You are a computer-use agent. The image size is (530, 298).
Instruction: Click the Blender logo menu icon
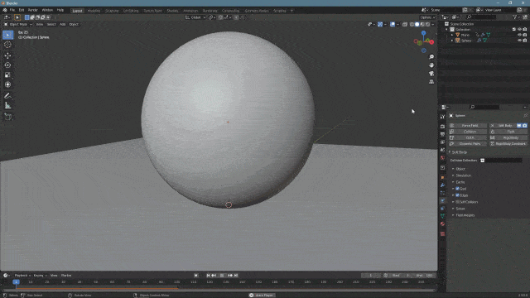[5, 10]
